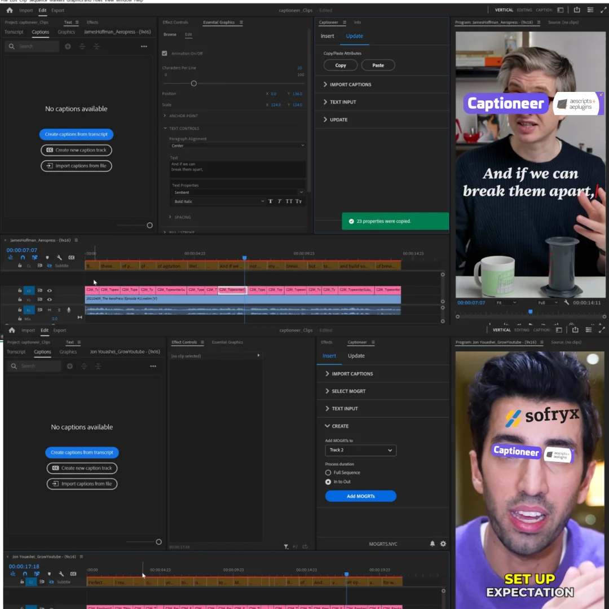Viewport: 609px width, 609px height.
Task: Click the Characters Per Line slider handle
Action: point(193,83)
